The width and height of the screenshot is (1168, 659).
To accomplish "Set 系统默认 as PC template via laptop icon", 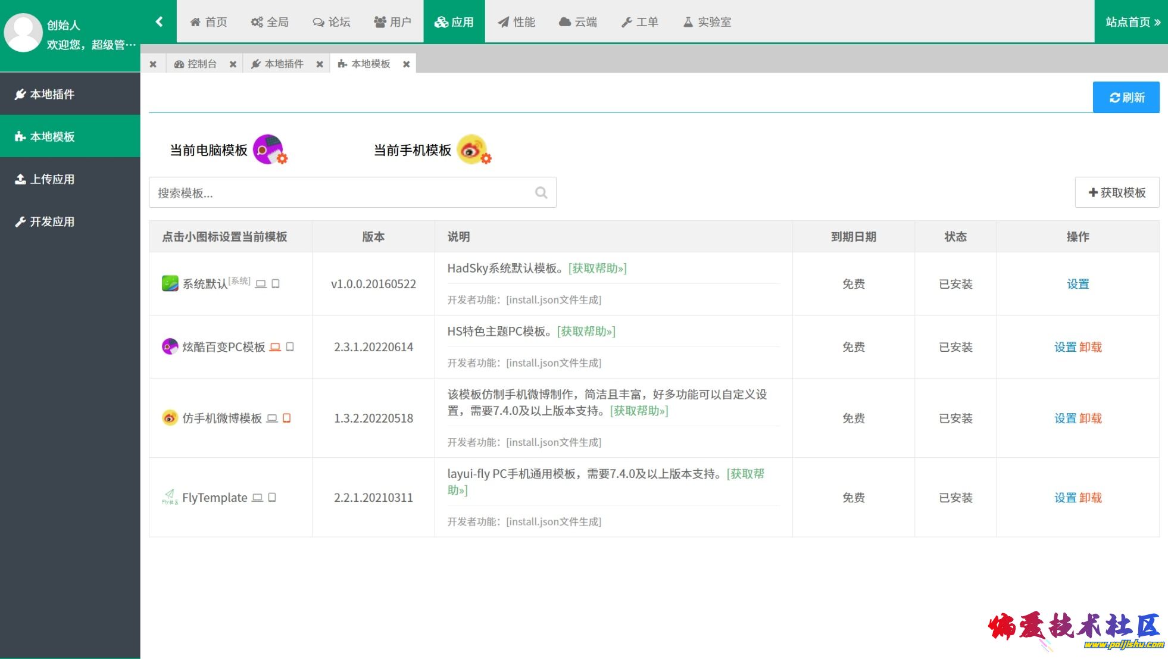I will pyautogui.click(x=261, y=284).
